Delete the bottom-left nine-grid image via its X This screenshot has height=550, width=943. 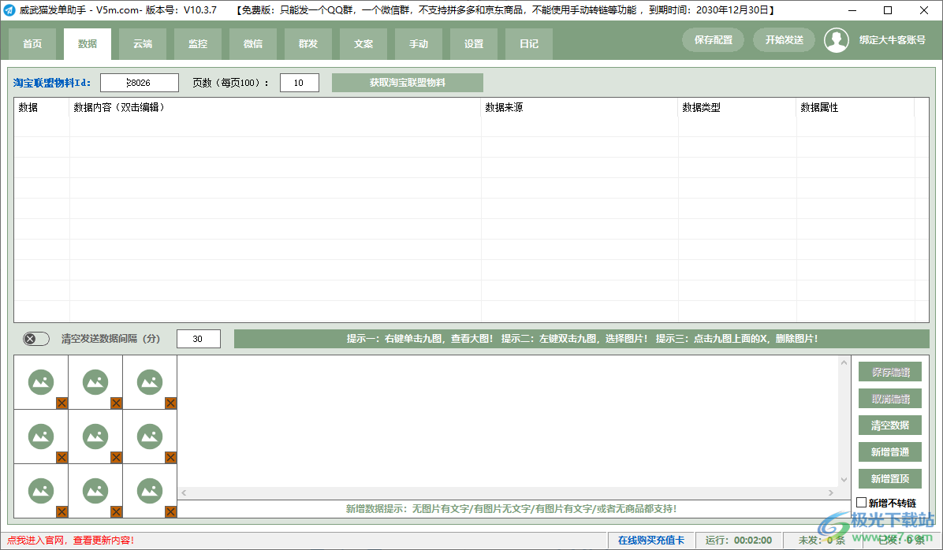[x=62, y=511]
